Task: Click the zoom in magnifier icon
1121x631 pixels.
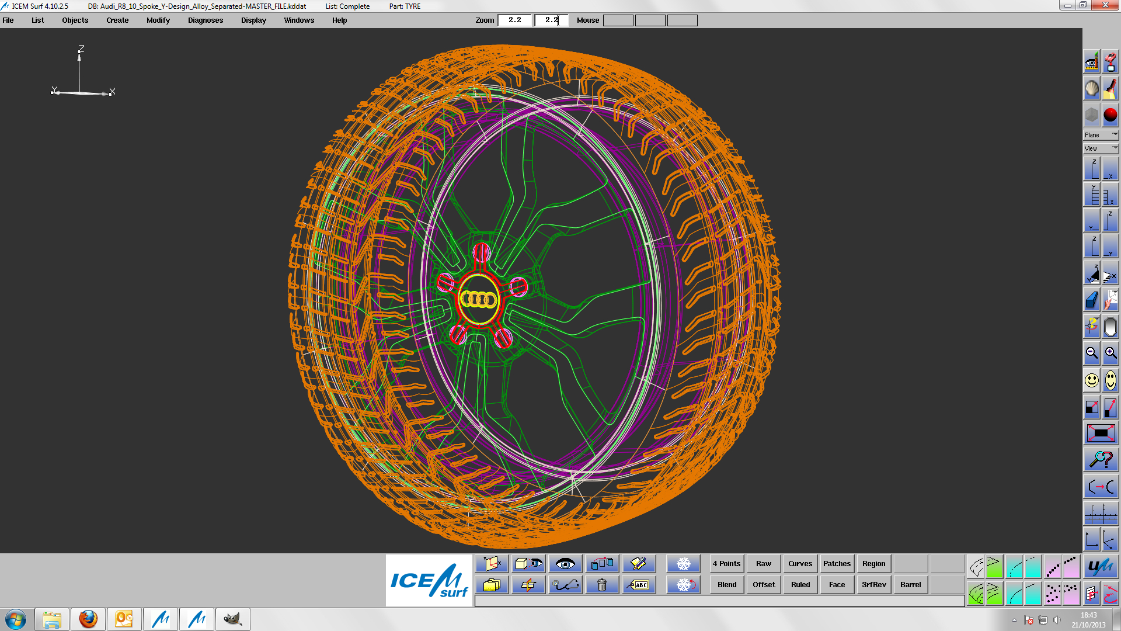Action: [1110, 353]
